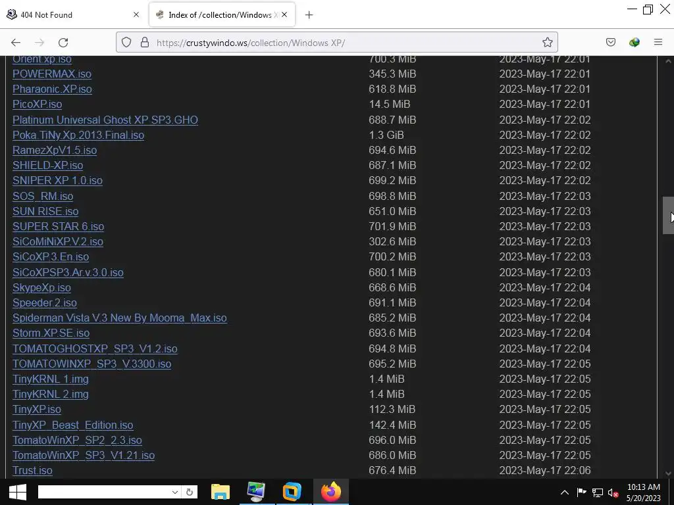The image size is (674, 505).
Task: Open TOMATOWINXP_SP3_V.3300.iso link
Action: [x=92, y=364]
